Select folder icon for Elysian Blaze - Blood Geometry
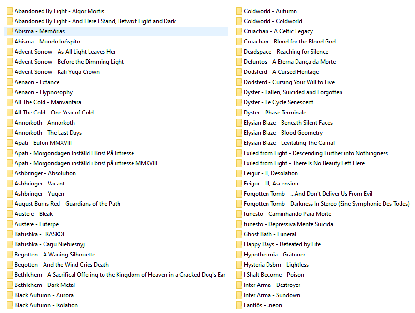Screen dimensions: 415x313 (x=239, y=133)
